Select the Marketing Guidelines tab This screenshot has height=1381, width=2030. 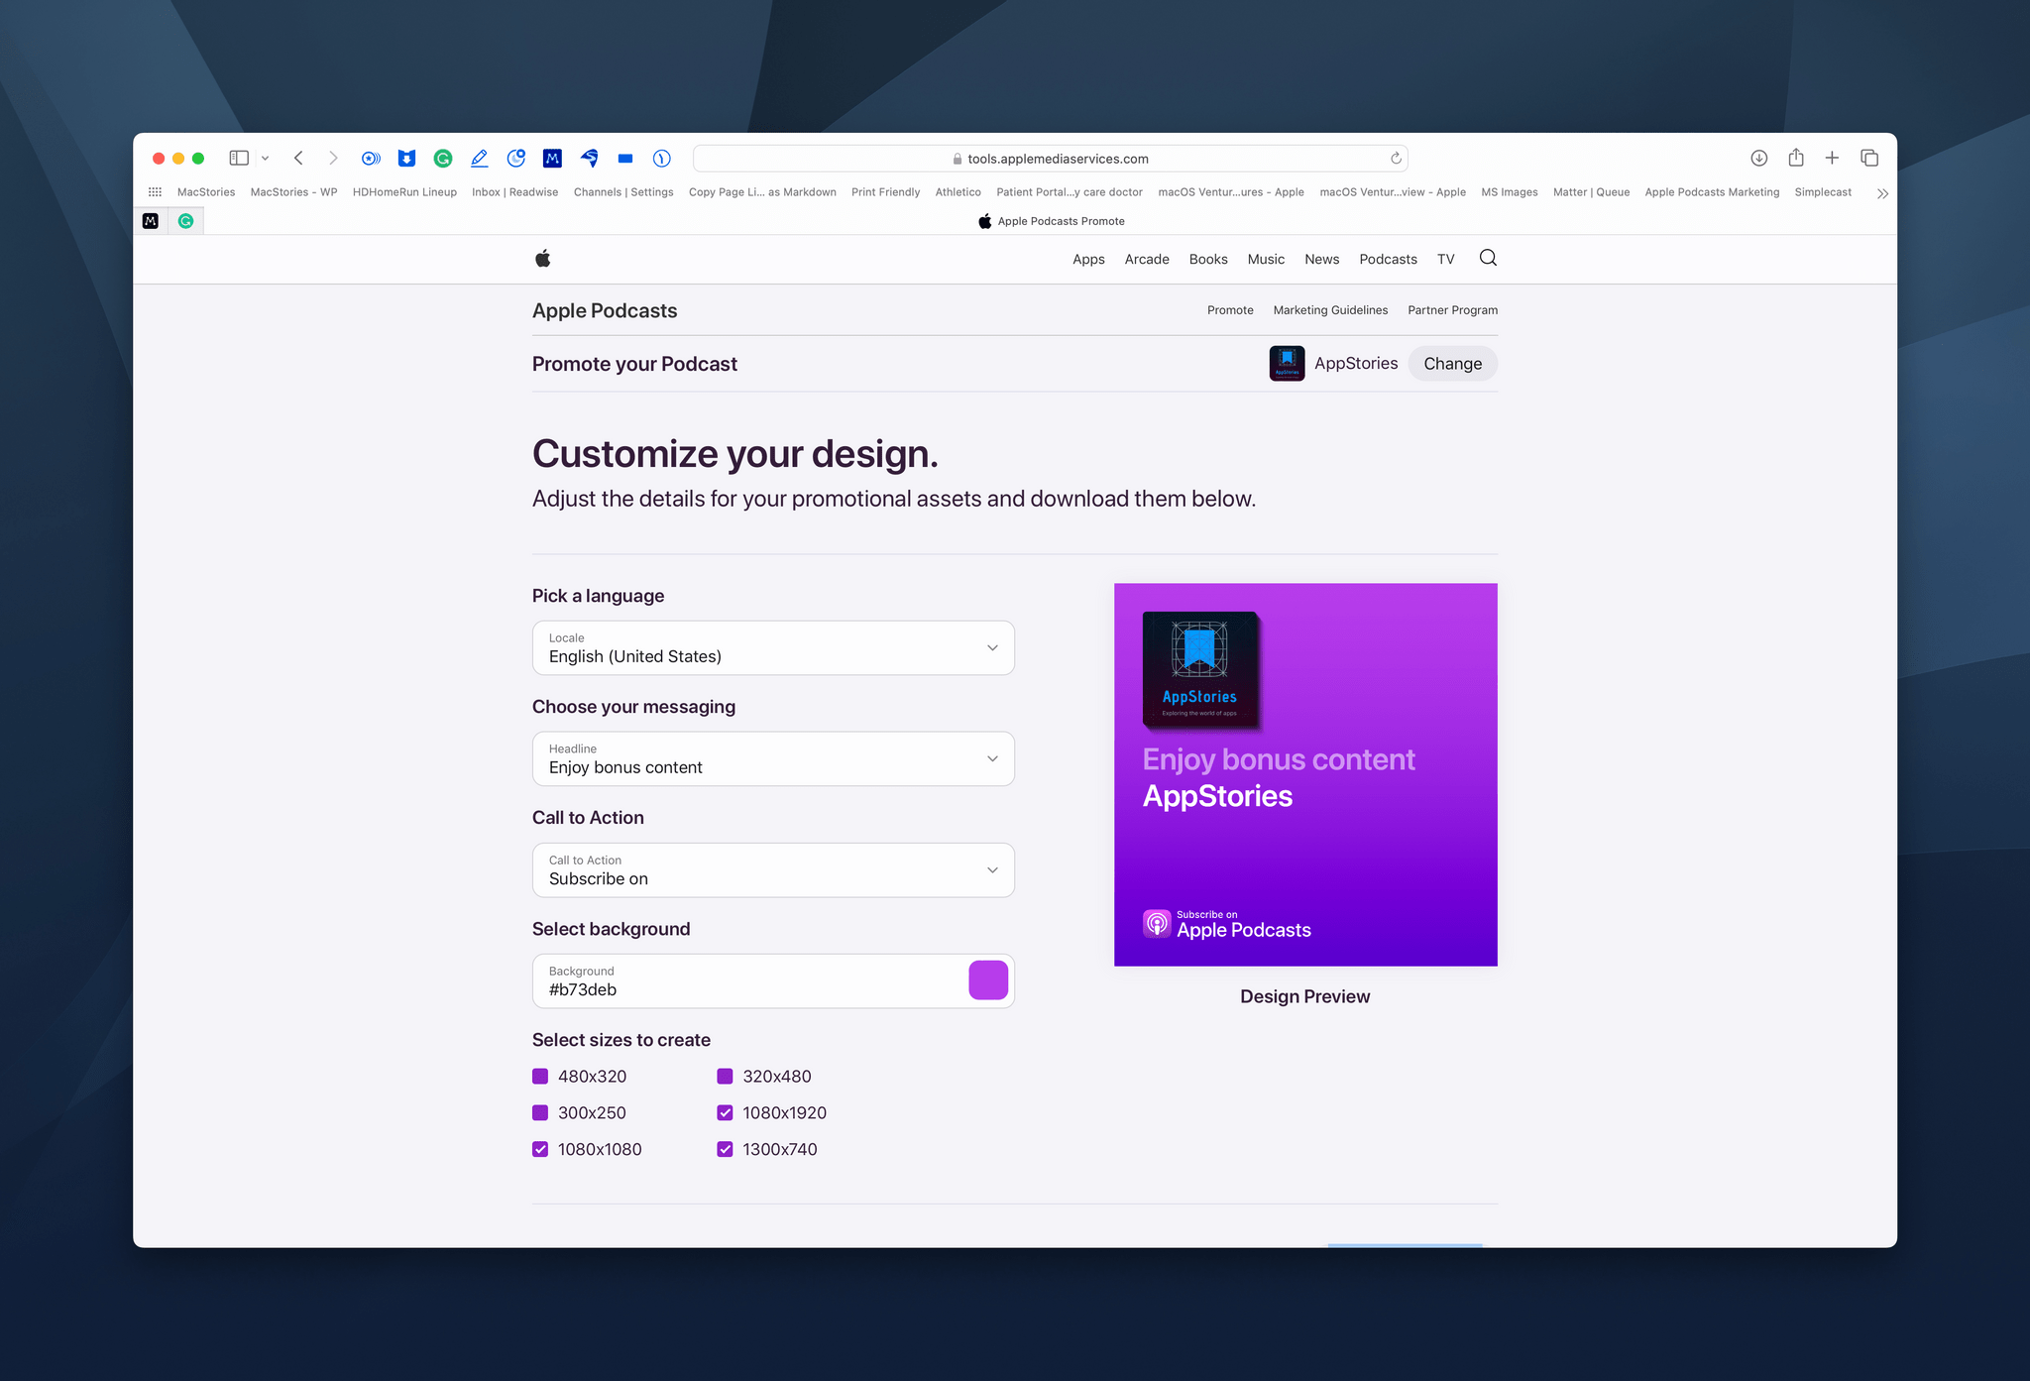tap(1331, 309)
